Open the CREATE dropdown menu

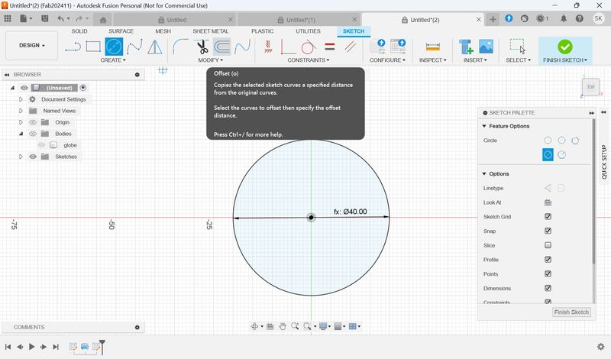113,60
